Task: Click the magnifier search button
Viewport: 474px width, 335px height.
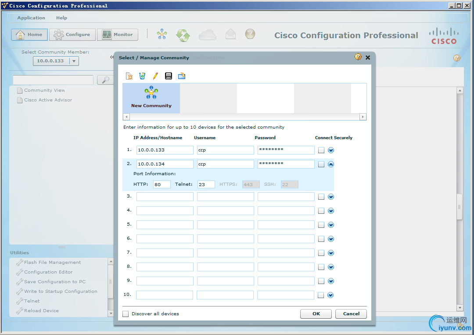Action: pyautogui.click(x=105, y=80)
